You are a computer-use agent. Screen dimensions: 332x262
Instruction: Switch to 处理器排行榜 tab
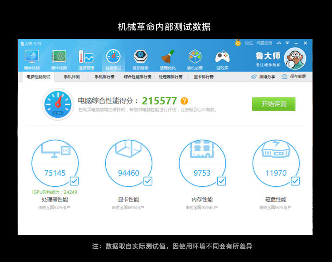(x=171, y=77)
